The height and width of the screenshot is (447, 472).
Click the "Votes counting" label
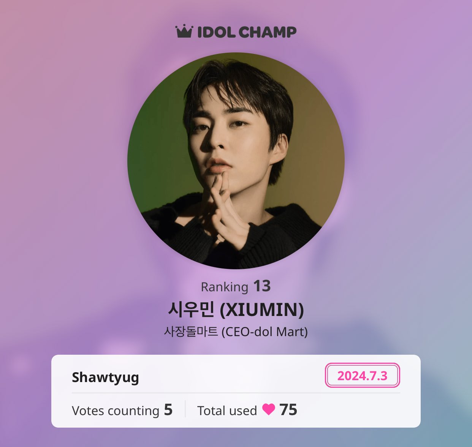(116, 411)
